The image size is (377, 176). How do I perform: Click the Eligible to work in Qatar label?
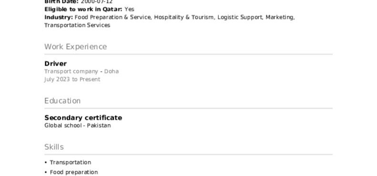(x=83, y=10)
